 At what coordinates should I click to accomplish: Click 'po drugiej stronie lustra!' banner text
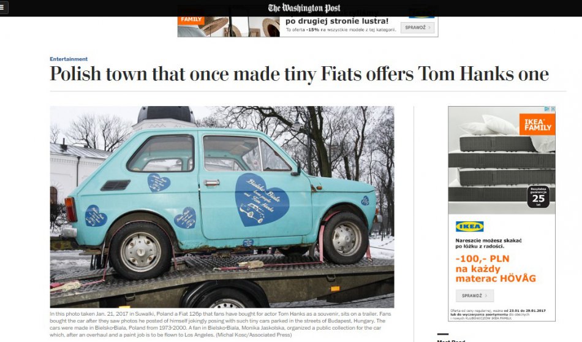pos(337,21)
